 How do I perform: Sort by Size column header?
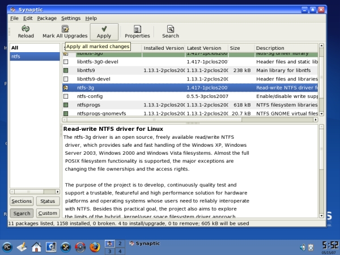click(241, 48)
